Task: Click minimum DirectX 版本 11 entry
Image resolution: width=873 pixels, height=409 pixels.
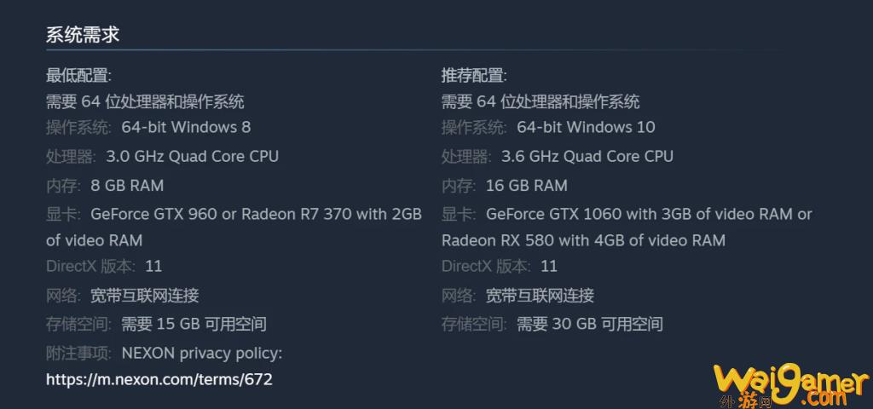Action: click(104, 266)
